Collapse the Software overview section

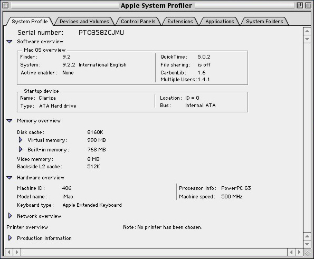9,42
